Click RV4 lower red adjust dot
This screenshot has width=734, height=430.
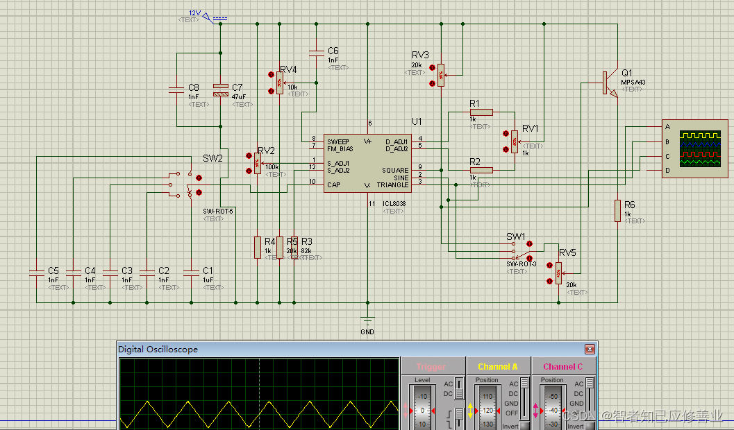click(x=271, y=91)
